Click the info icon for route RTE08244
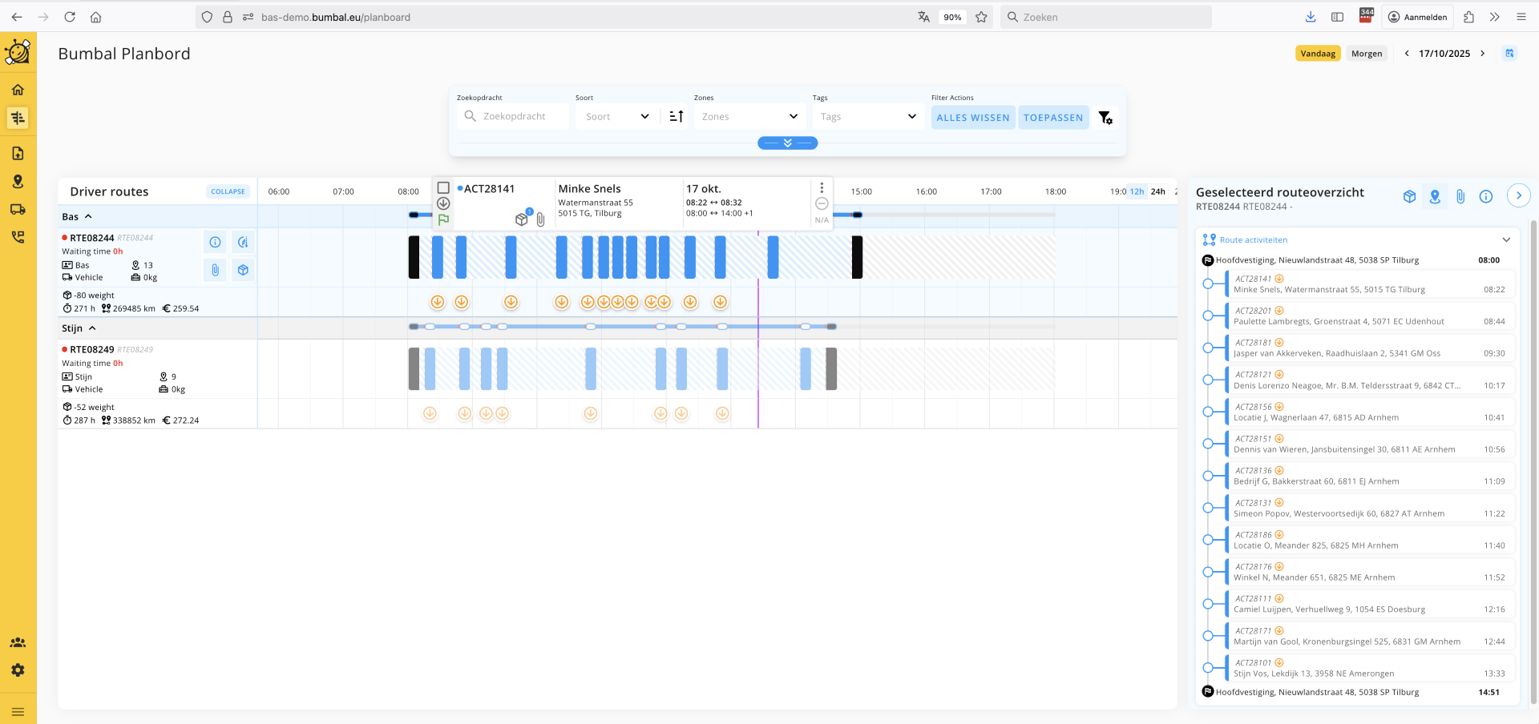This screenshot has height=724, width=1539. [215, 242]
